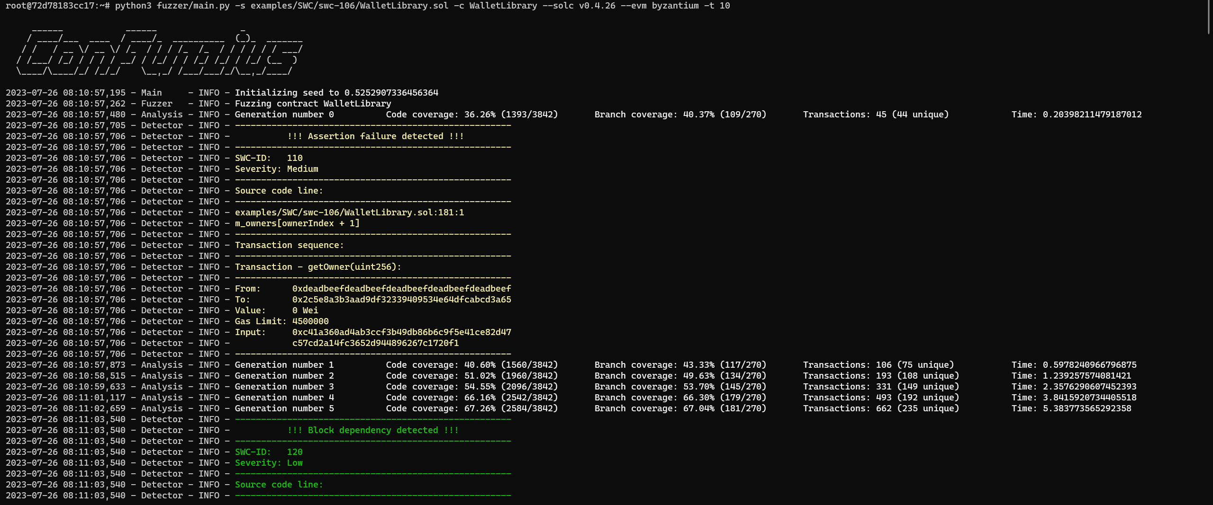Click 'Code coverage: 40.60% (1560/3842)'
Screen dimensions: 1213x505
coord(472,365)
